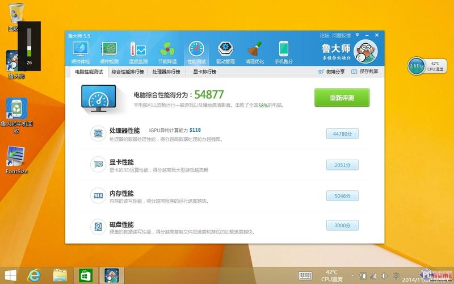Click the 2051分 graphics score button
Screen dimensions: 454x284
pyautogui.click(x=342, y=165)
